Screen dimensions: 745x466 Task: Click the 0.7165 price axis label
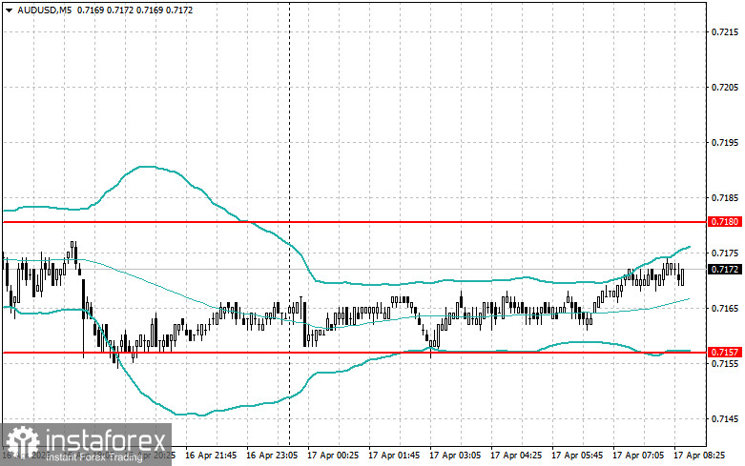tap(725, 309)
